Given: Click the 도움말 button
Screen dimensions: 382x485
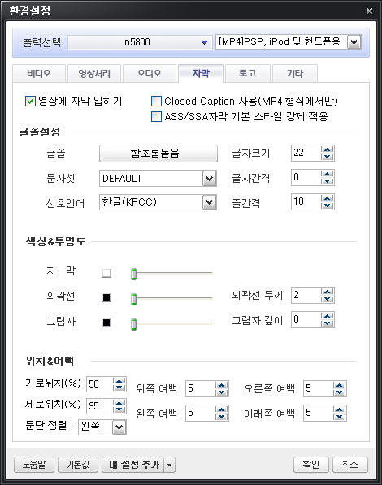Looking at the screenshot, I should 34,464.
